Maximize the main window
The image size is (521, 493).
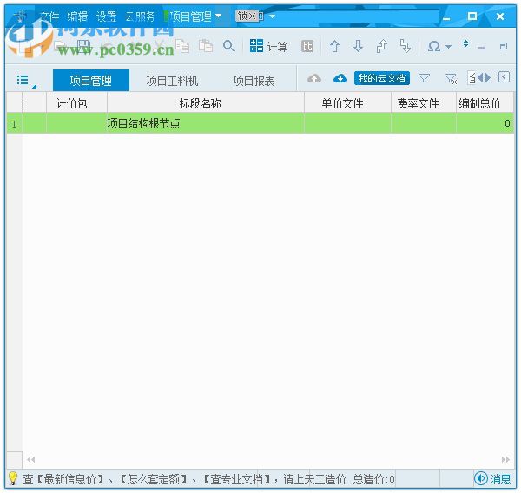coord(472,16)
